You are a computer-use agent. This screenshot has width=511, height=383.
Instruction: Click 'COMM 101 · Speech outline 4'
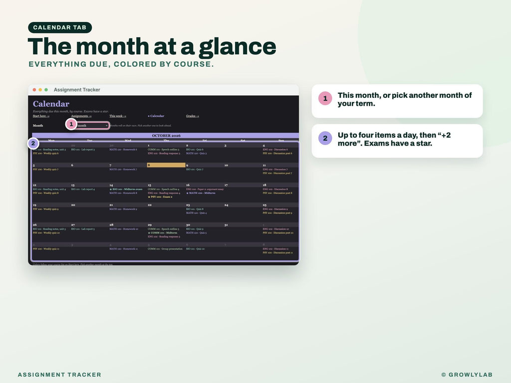(164, 189)
